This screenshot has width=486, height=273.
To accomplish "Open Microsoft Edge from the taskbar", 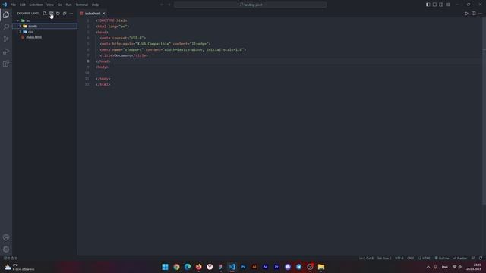I will tap(188, 267).
